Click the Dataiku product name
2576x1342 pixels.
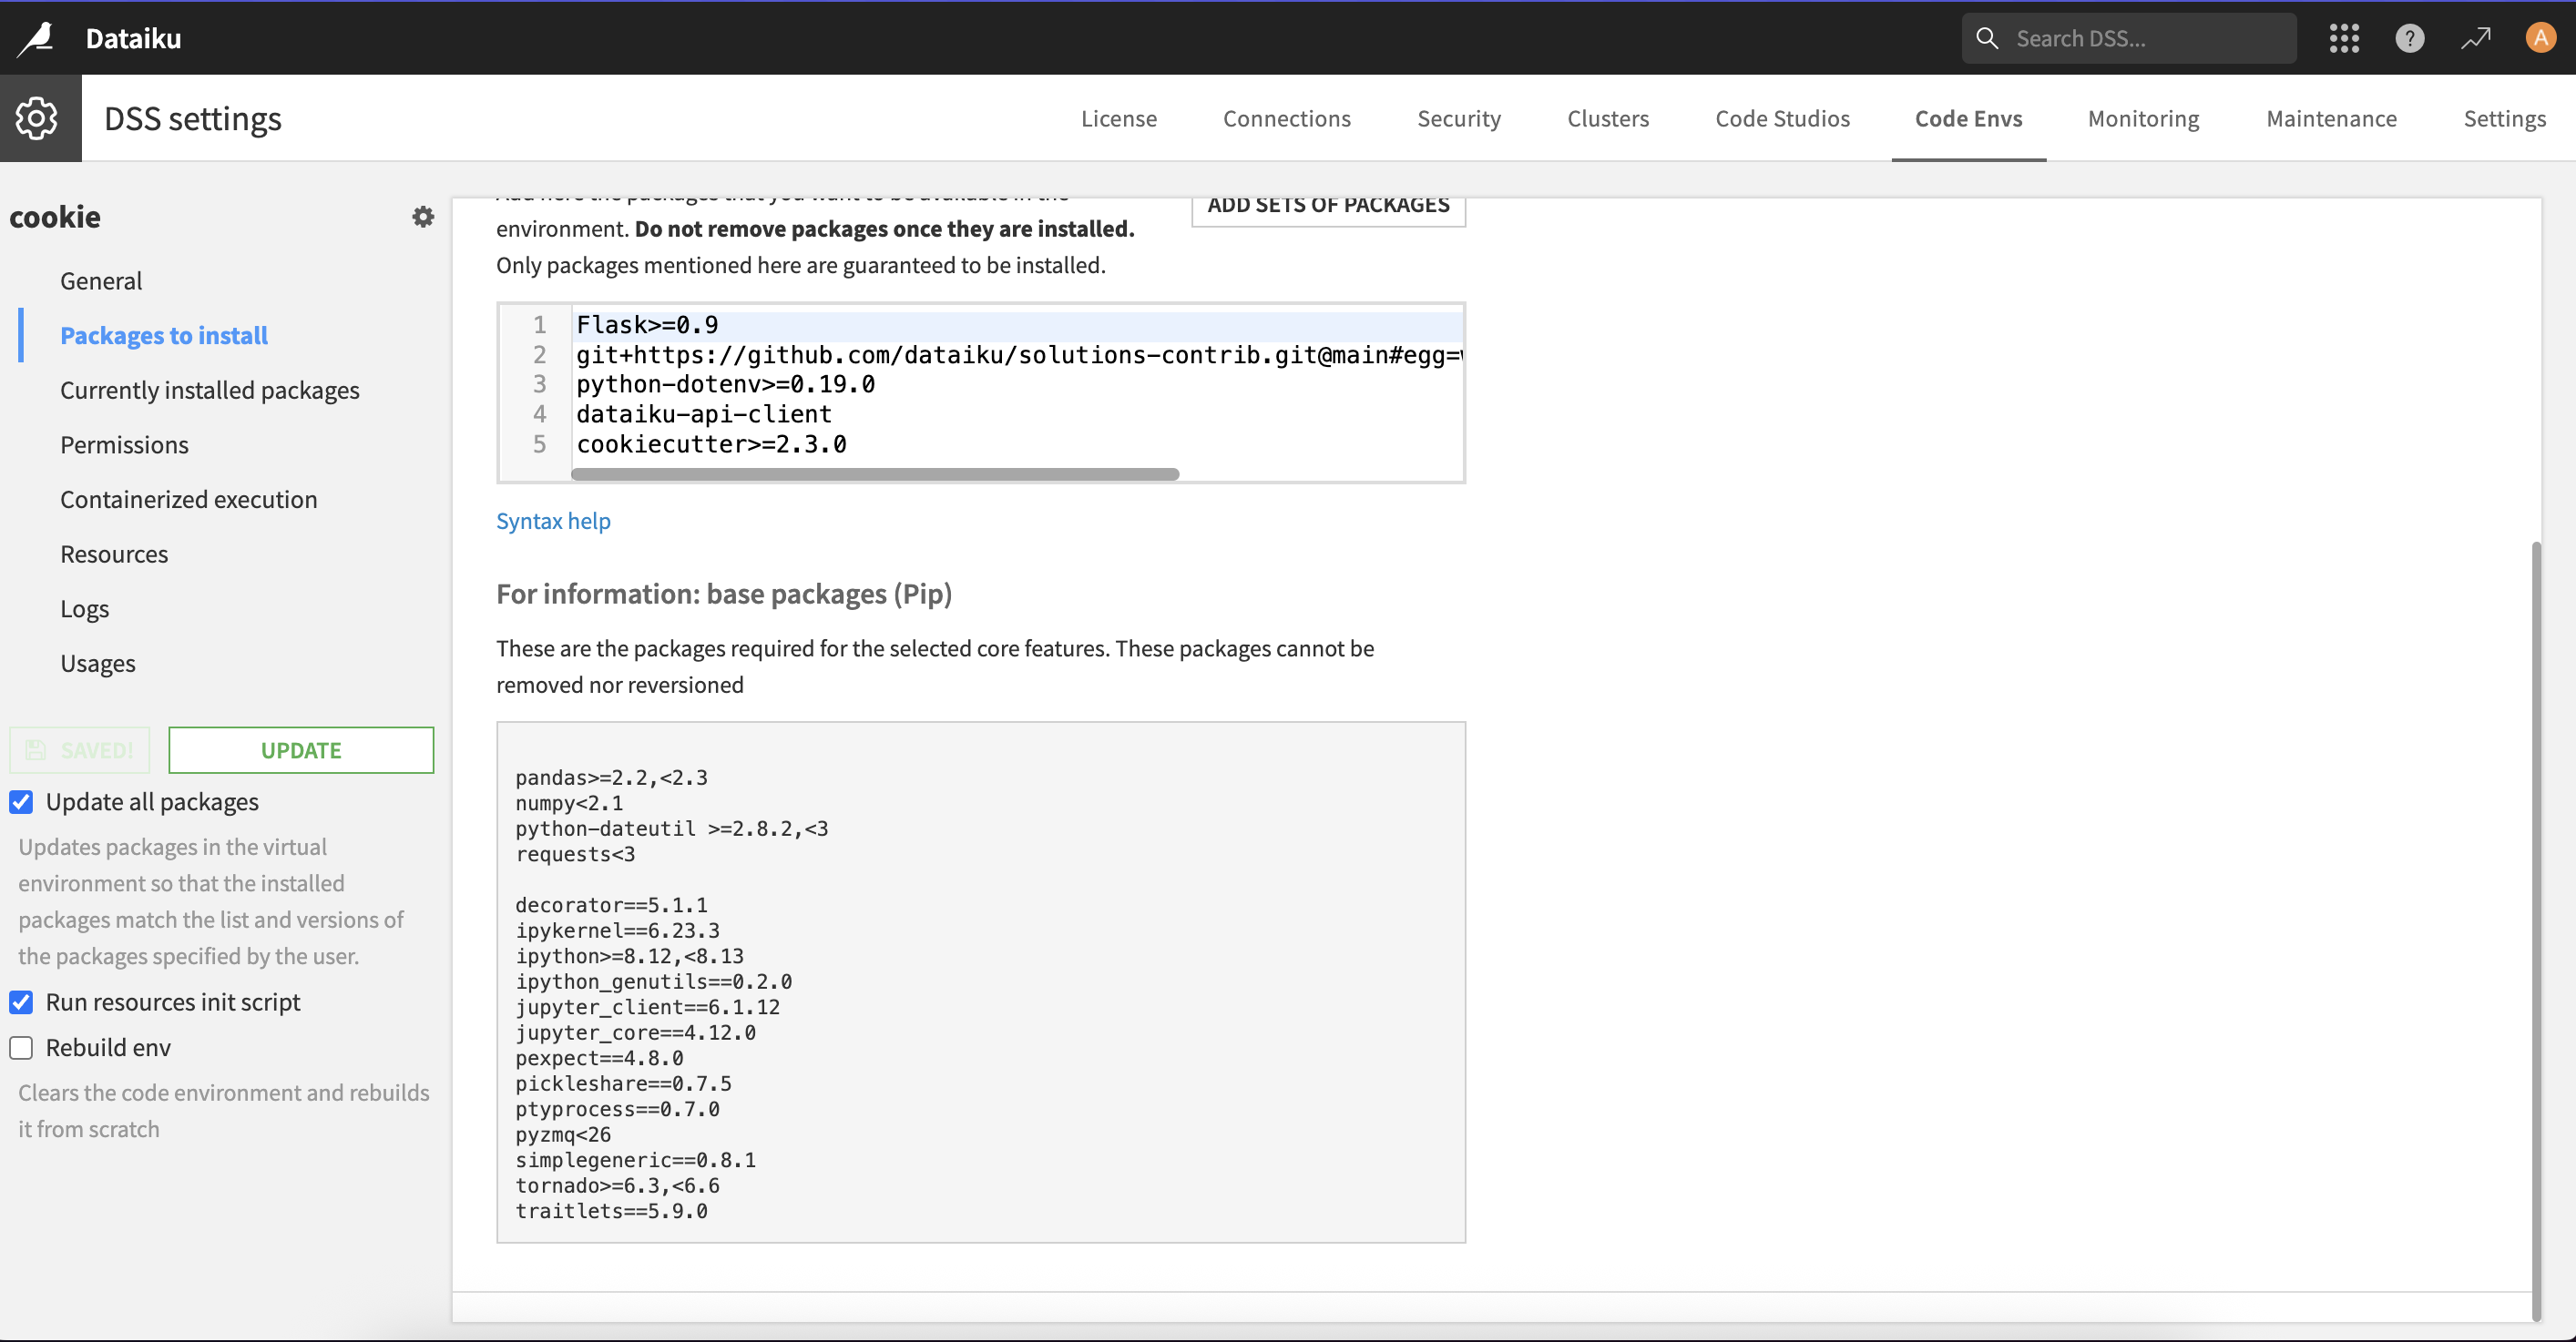133,38
